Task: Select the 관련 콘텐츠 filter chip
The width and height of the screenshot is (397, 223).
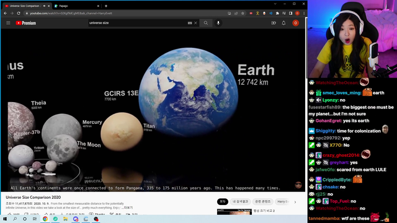Action: pyautogui.click(x=262, y=201)
